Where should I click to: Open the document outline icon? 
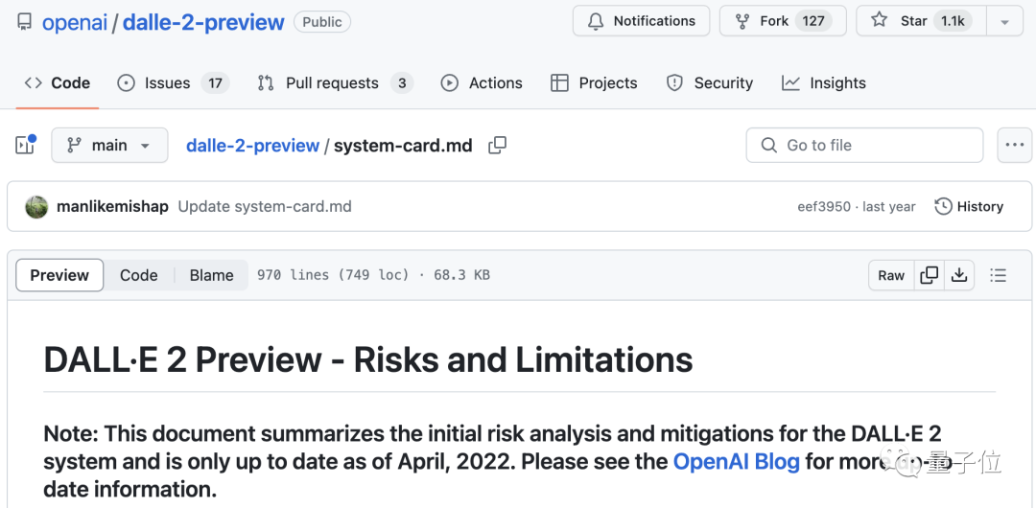click(x=998, y=275)
